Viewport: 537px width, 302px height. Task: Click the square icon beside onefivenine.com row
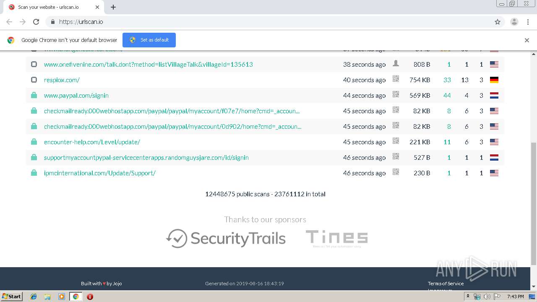(34, 65)
